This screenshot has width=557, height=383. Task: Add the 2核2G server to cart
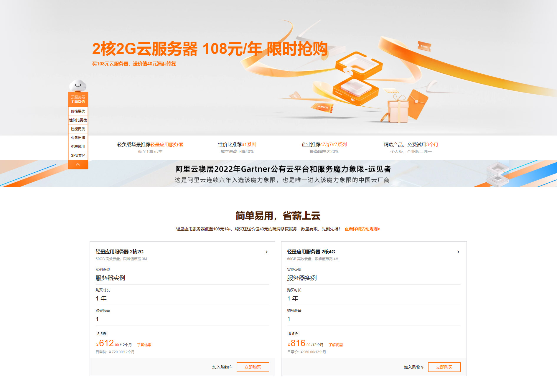point(223,367)
